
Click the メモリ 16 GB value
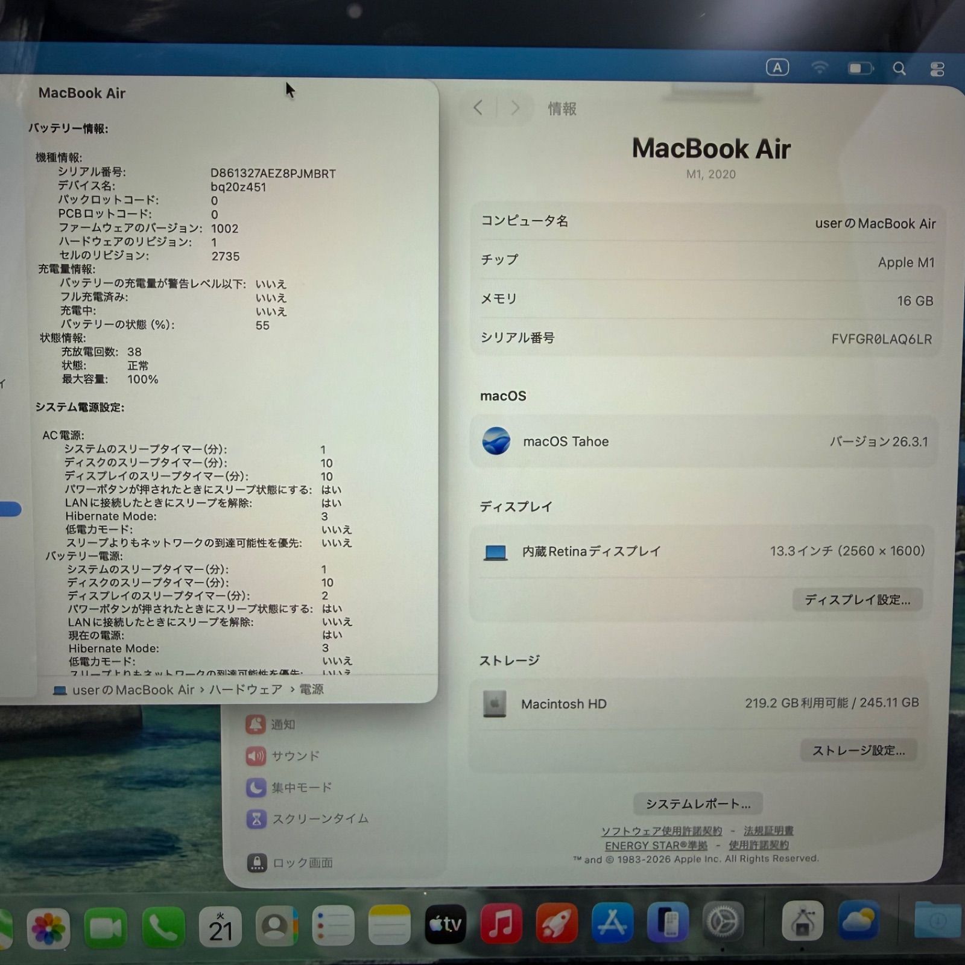[x=915, y=300]
